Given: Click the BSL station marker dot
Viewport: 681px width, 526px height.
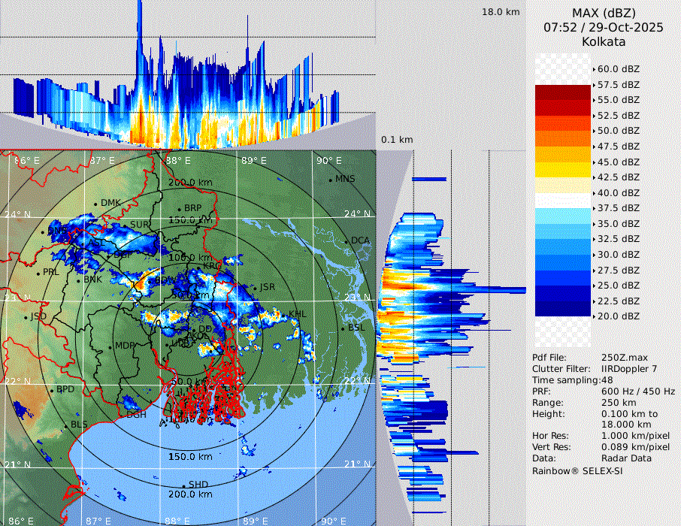Looking at the screenshot, I should (x=344, y=328).
